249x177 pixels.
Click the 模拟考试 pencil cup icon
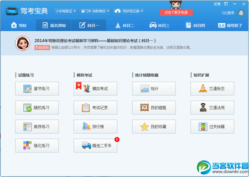[x=87, y=88]
